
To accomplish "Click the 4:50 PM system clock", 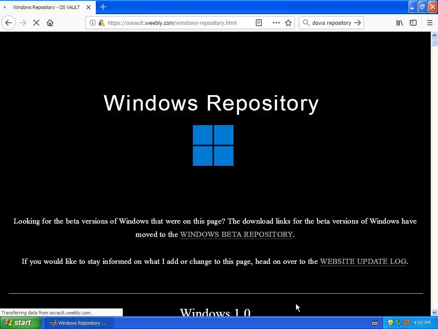I will [x=422, y=323].
